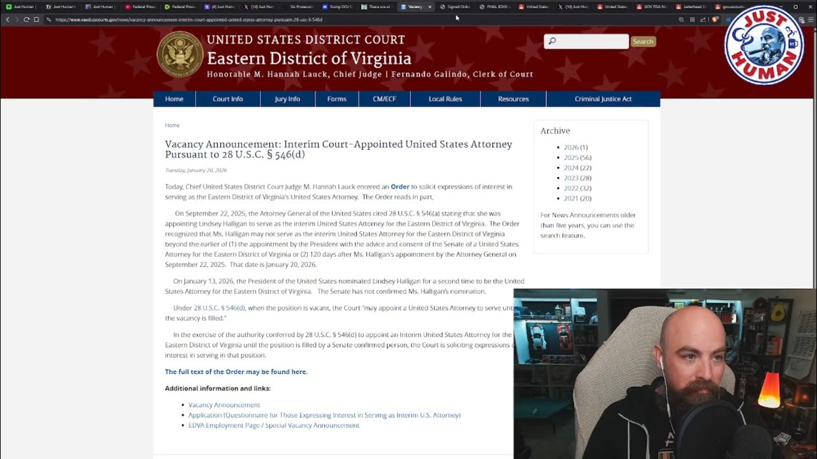
Task: Click the 'Tuesday, January 20, 2026' date text
Action: (196, 170)
